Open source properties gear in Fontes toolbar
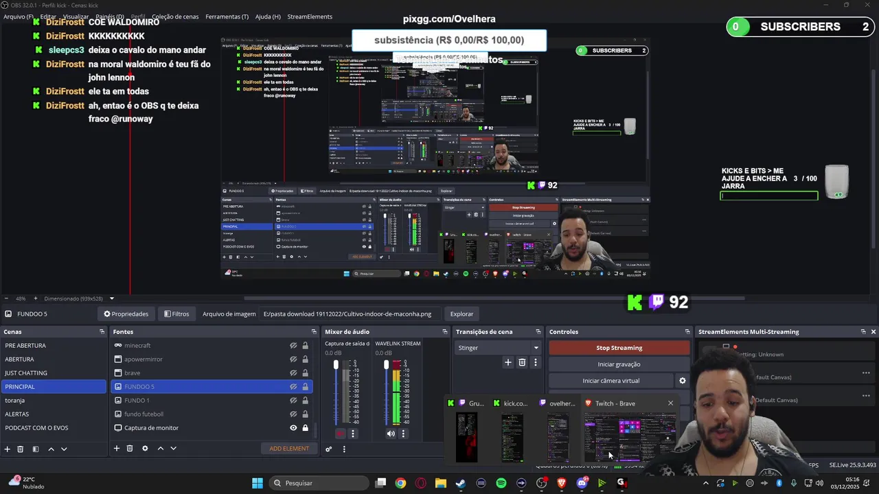Screen dimensions: 879x494 pyautogui.click(x=145, y=449)
